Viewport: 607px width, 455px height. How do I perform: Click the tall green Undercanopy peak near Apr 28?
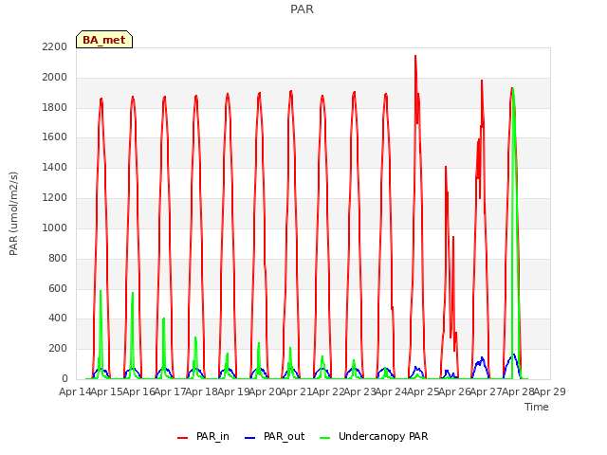[513, 90]
